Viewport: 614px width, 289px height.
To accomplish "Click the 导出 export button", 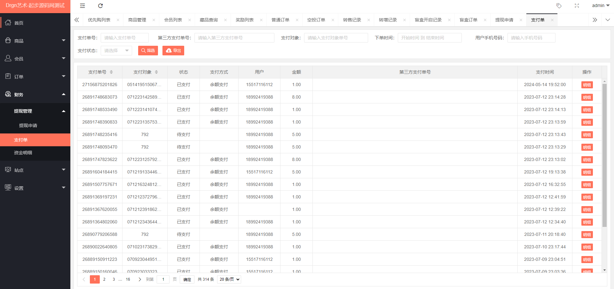I will click(173, 51).
